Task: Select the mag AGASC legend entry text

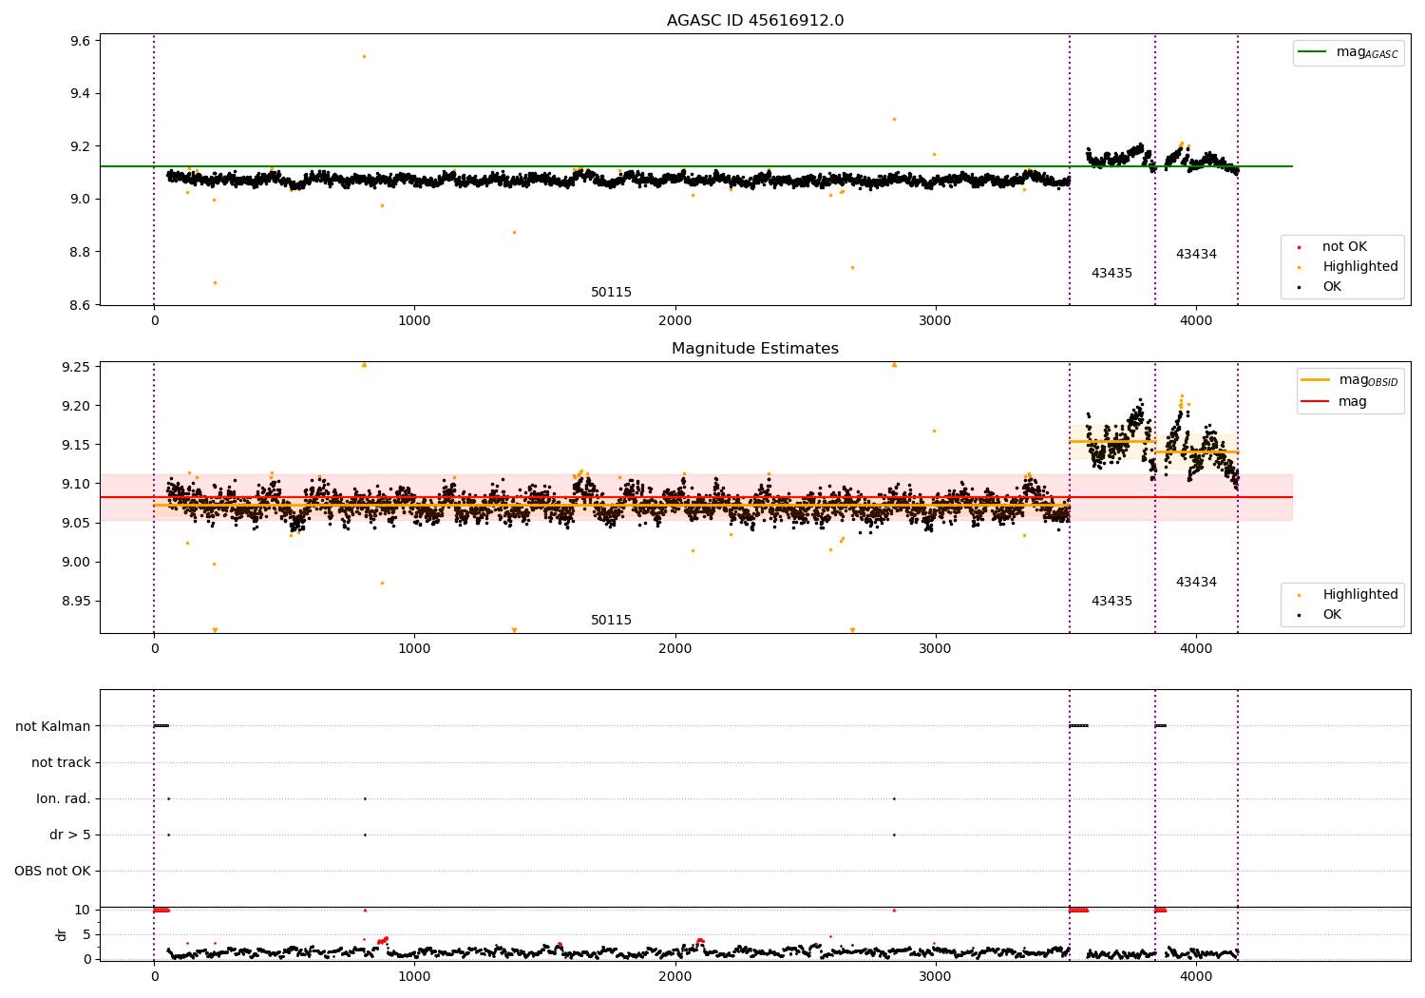Action: pos(1367,53)
